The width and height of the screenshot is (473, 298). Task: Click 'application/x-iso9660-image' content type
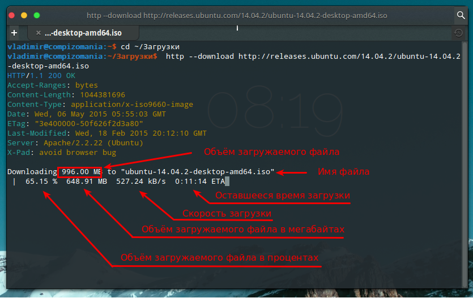click(132, 105)
